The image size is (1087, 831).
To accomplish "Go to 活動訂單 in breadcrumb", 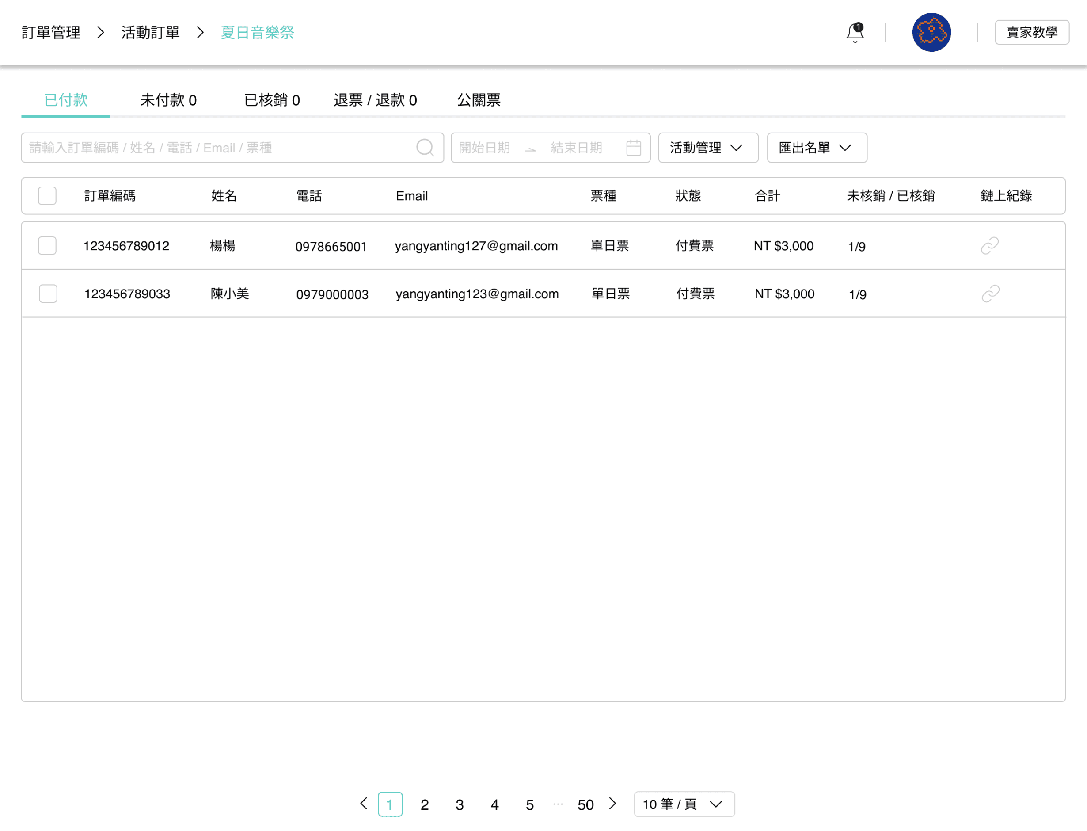I will [x=150, y=33].
